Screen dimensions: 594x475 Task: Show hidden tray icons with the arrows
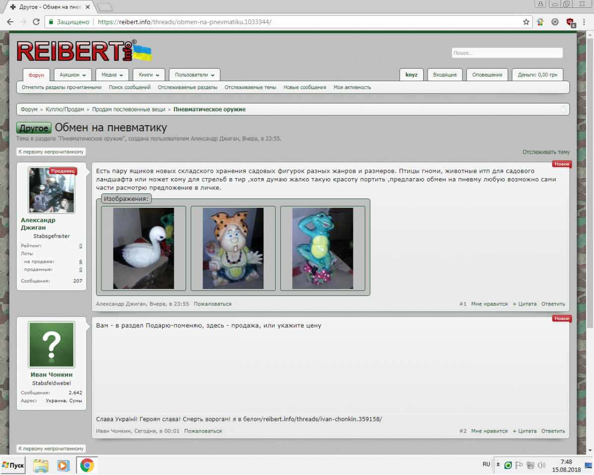498,465
